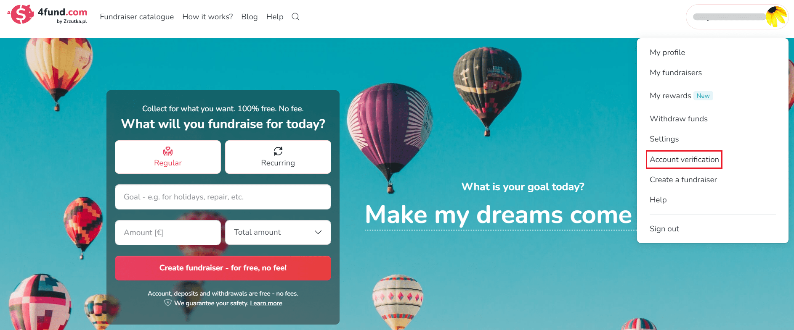Open My profile from menu
The width and height of the screenshot is (794, 330).
pos(667,52)
